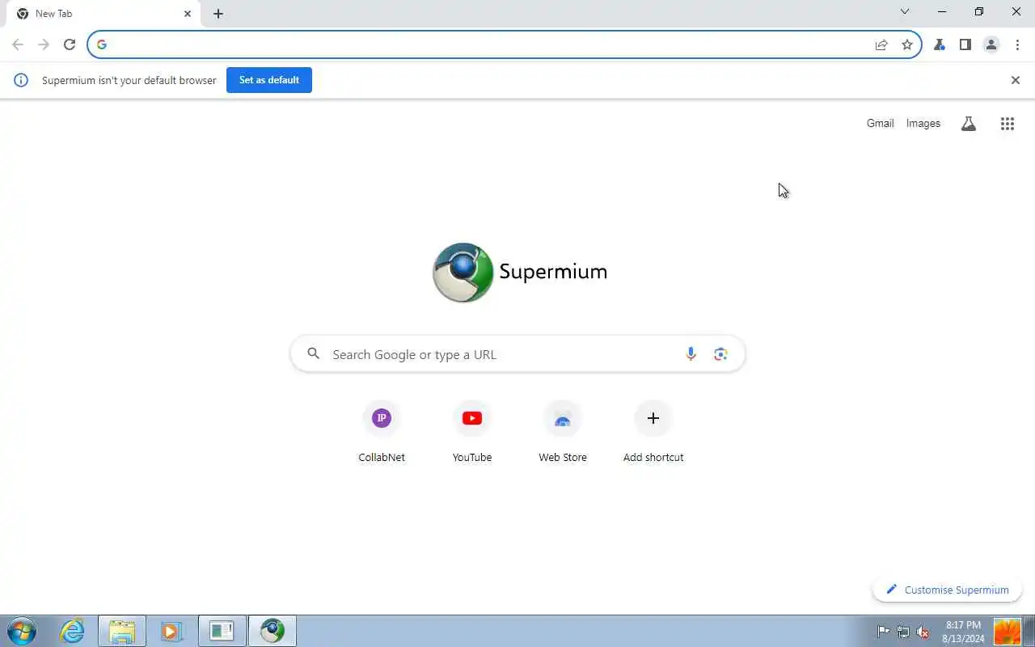Open the profile avatar menu
Screen dimensions: 1035x647
[x=991, y=44]
